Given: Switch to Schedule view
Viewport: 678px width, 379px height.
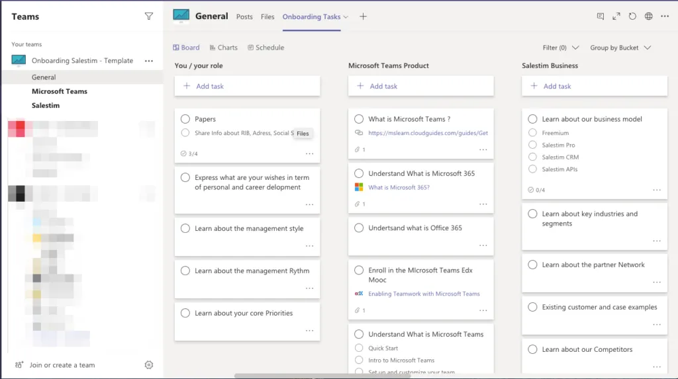Looking at the screenshot, I should 266,48.
